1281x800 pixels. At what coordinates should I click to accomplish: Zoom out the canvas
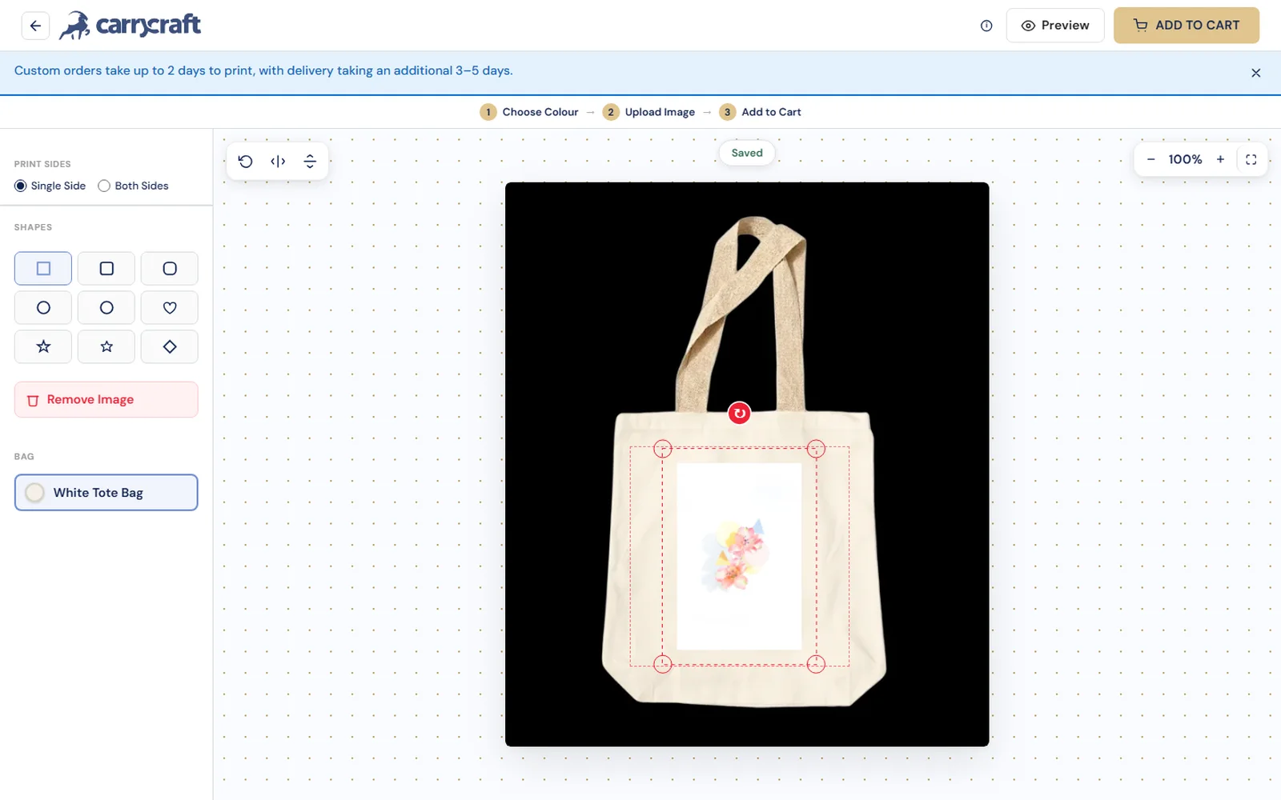coord(1150,159)
